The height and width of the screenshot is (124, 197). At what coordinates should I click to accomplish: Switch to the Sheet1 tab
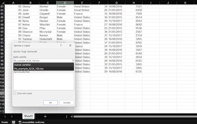28,116
